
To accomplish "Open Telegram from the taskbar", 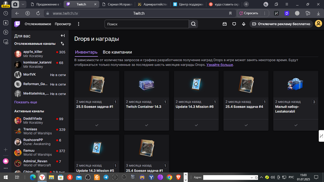I will [x=106, y=177].
